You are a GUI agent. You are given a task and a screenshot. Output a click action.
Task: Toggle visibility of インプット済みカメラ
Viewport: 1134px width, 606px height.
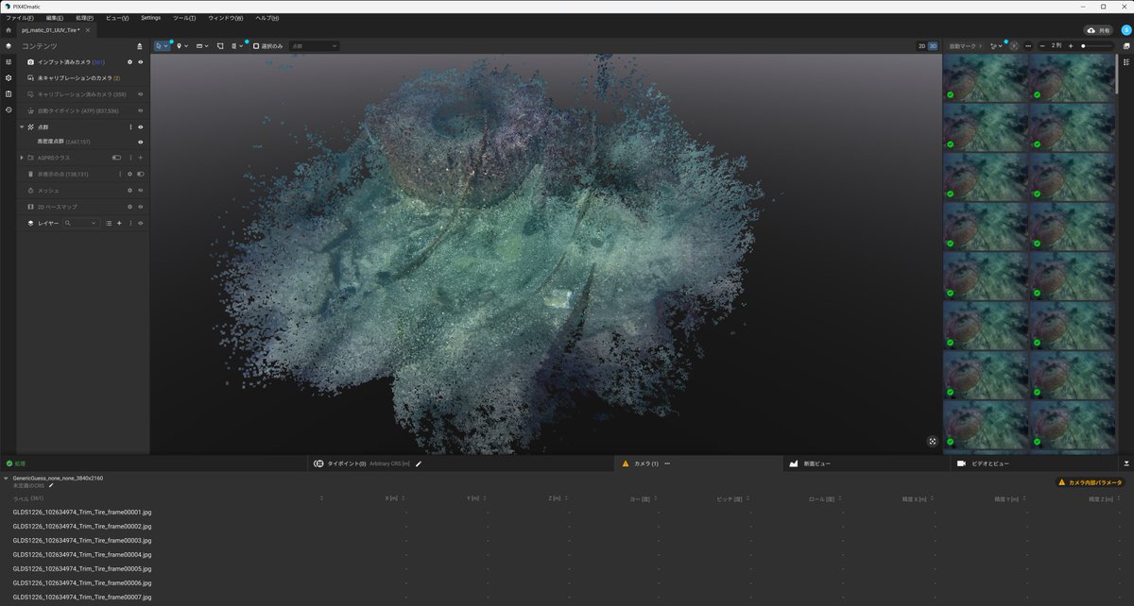(141, 62)
